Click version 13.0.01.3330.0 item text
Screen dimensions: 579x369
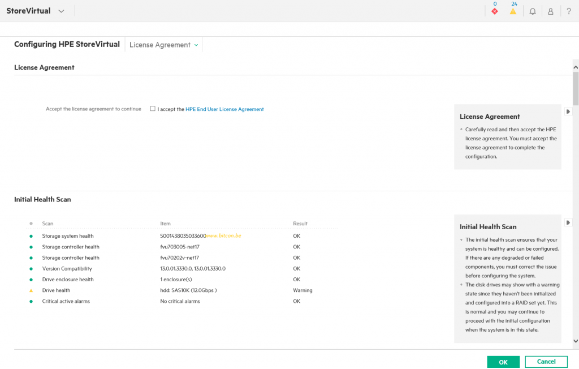click(x=193, y=269)
